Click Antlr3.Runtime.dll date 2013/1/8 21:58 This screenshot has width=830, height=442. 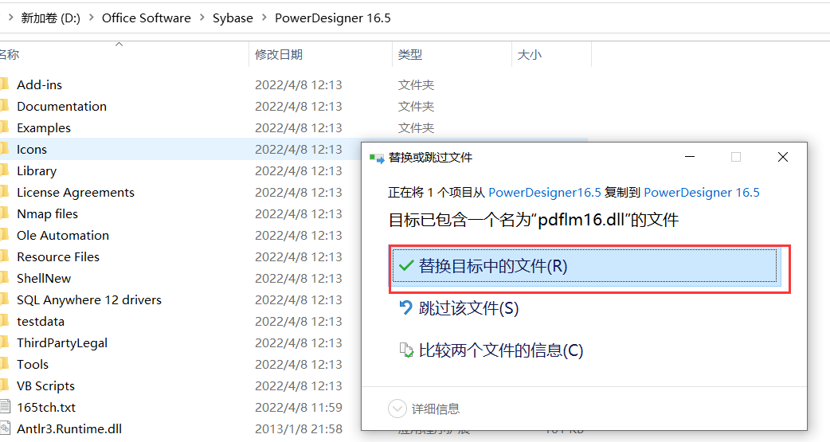tap(299, 428)
